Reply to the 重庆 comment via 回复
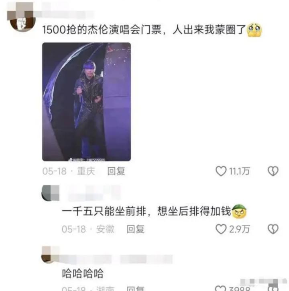 coord(116,171)
